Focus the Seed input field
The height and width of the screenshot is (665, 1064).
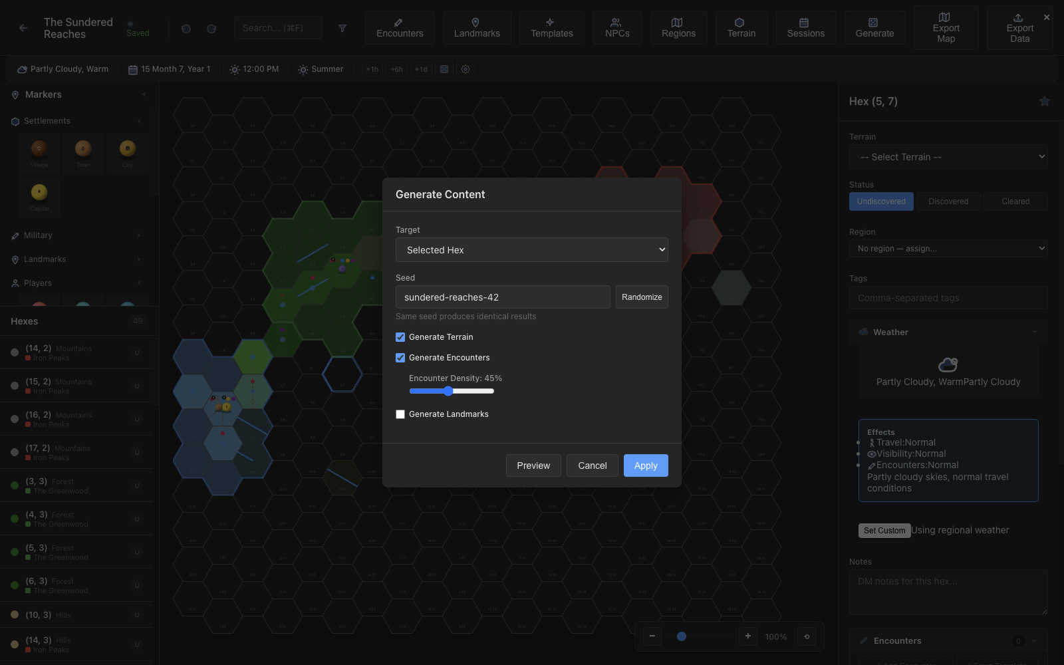(x=503, y=297)
